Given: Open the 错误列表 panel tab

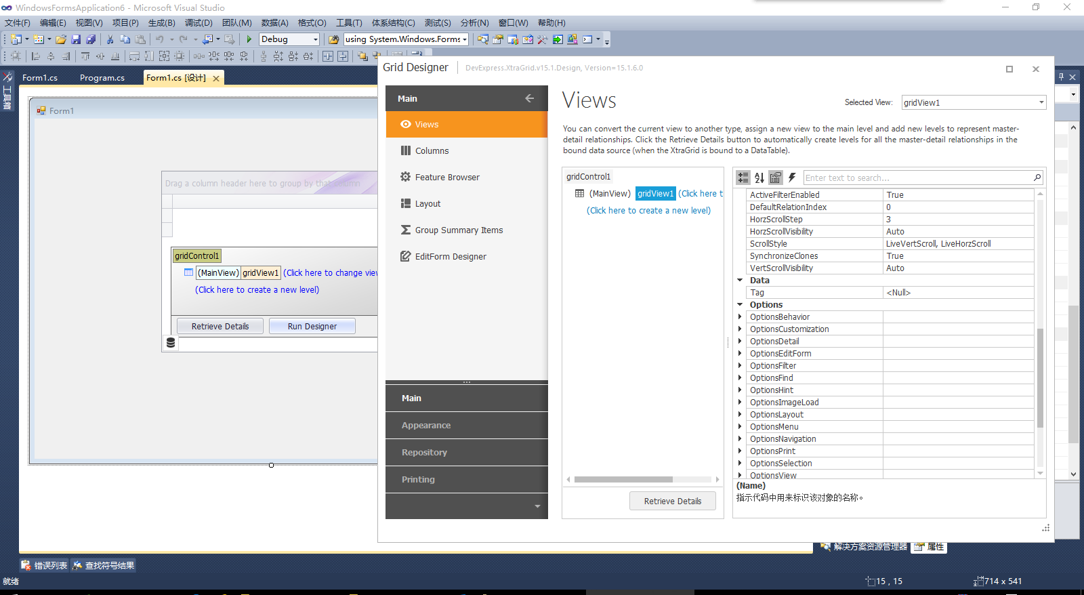Looking at the screenshot, I should [45, 565].
